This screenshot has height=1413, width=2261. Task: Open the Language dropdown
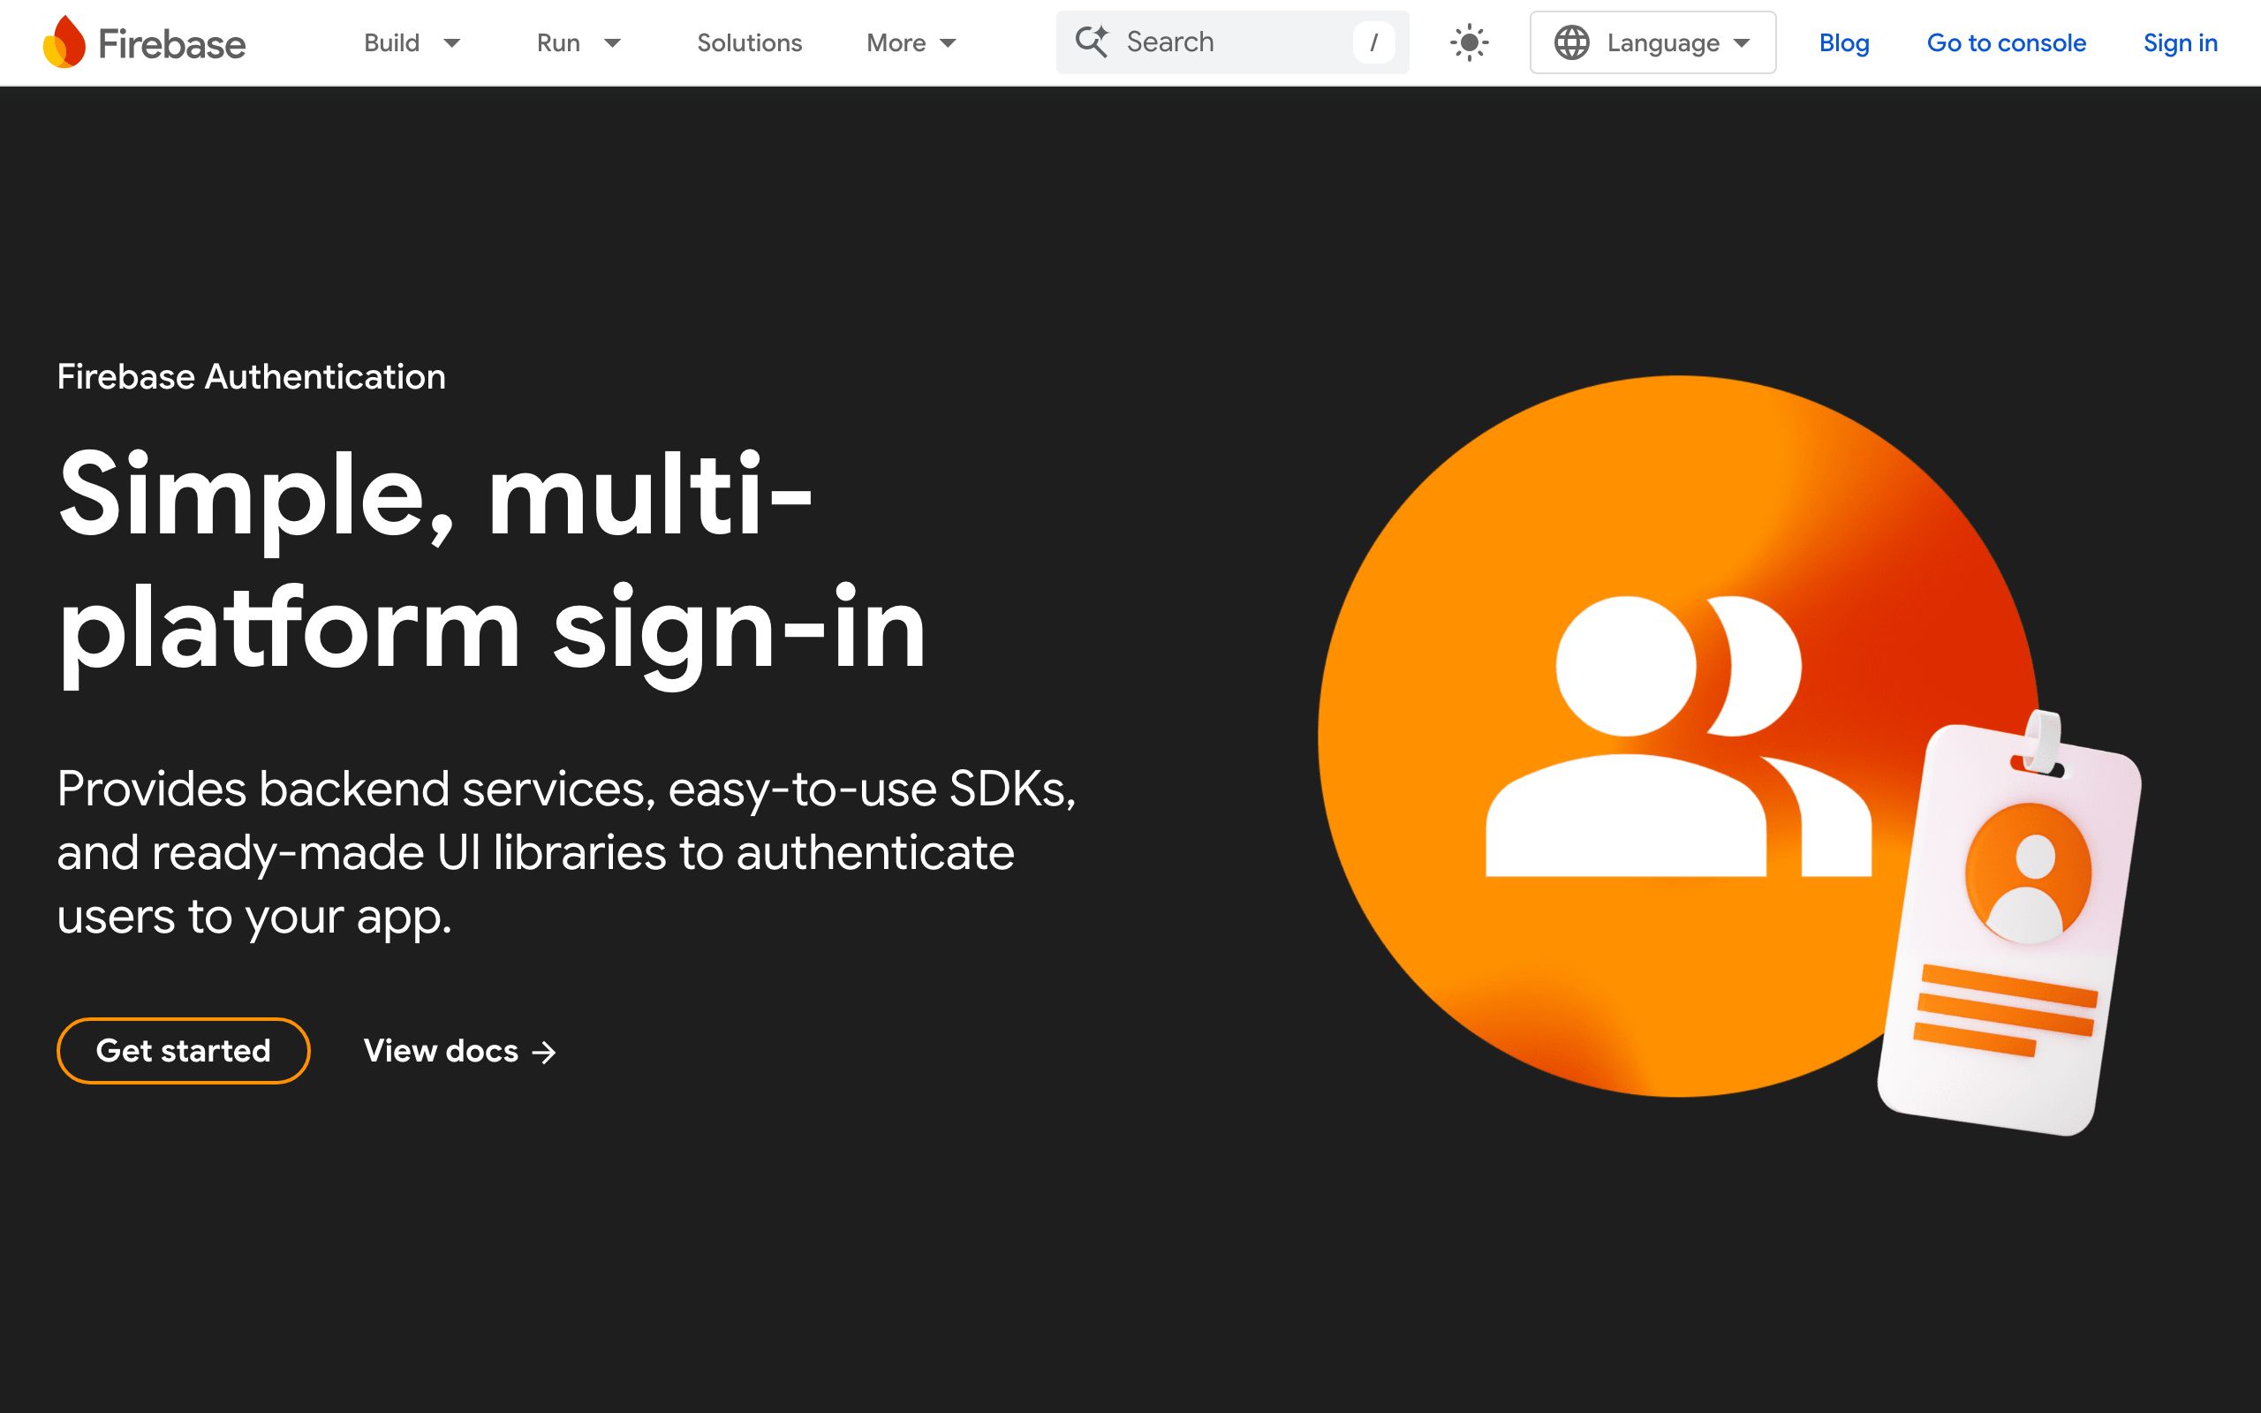point(1652,42)
